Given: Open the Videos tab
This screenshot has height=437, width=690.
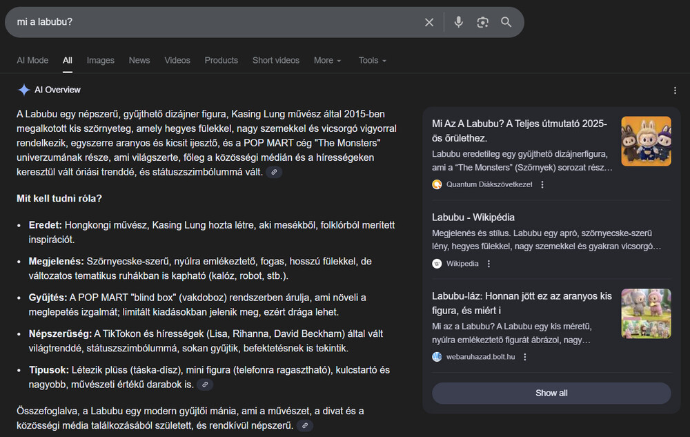Looking at the screenshot, I should (177, 60).
